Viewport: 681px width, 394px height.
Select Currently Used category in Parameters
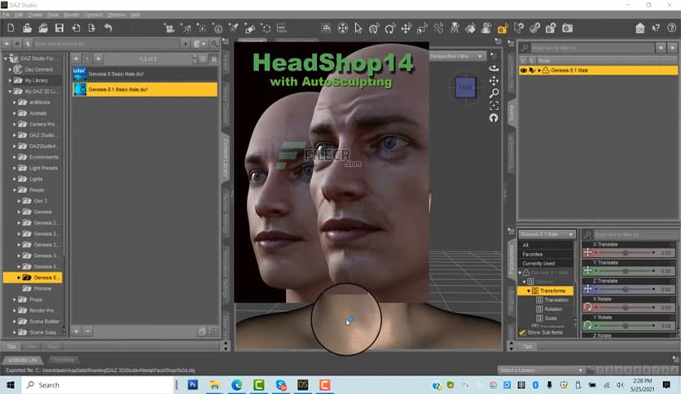546,264
